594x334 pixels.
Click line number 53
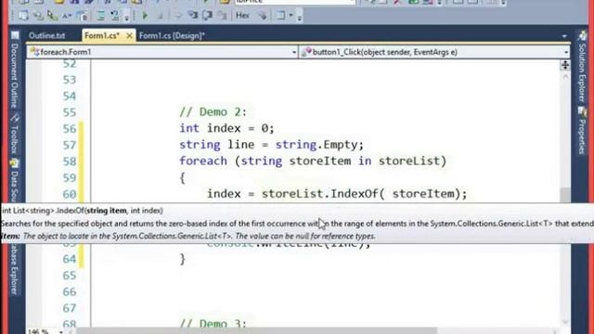tap(70, 80)
